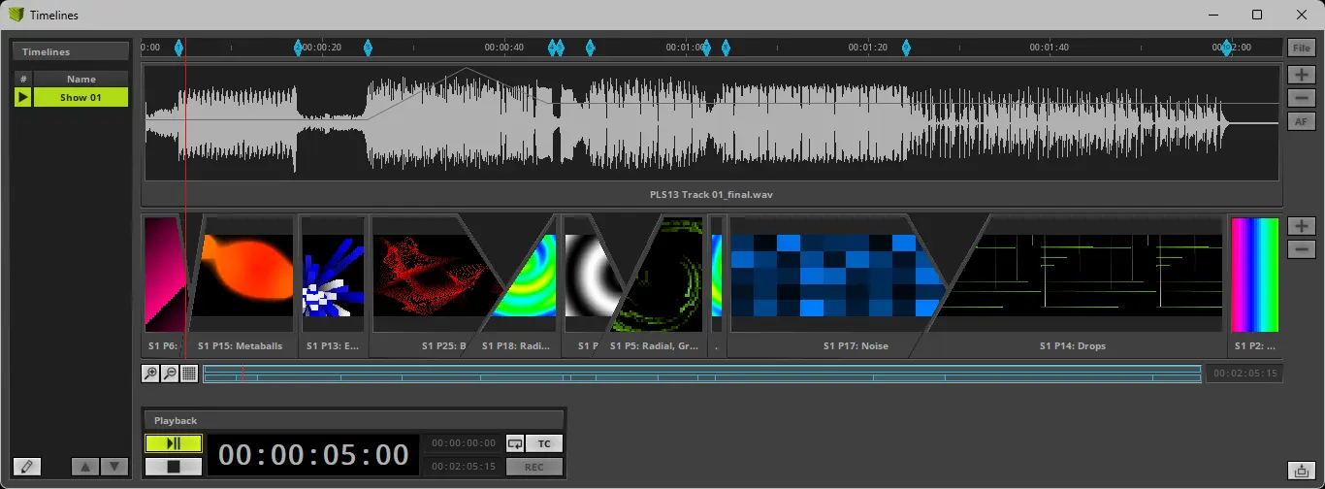Image resolution: width=1325 pixels, height=489 pixels.
Task: Click the zoom out magnifier icon
Action: click(170, 374)
